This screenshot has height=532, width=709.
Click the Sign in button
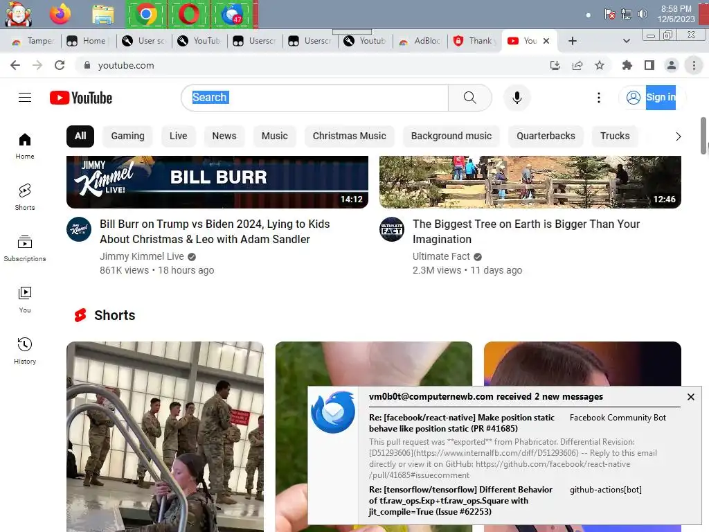[x=652, y=97]
